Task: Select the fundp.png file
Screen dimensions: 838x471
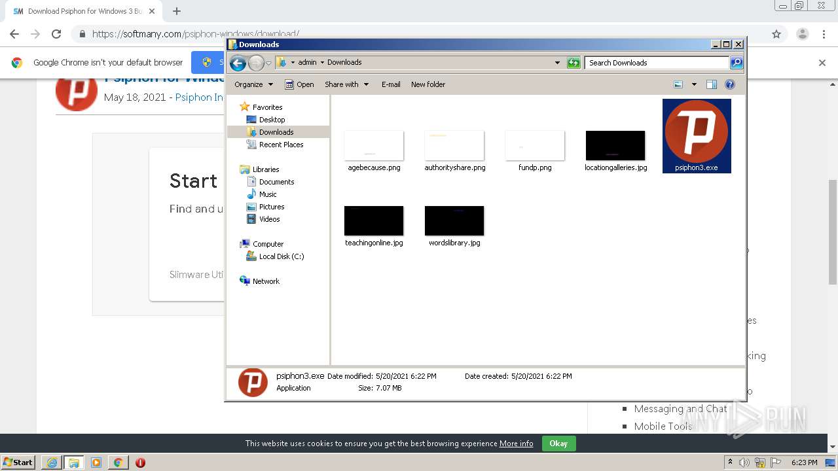Action: 535,150
